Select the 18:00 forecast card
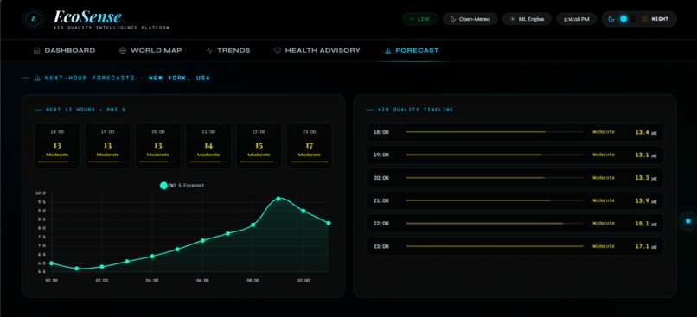 [x=57, y=146]
